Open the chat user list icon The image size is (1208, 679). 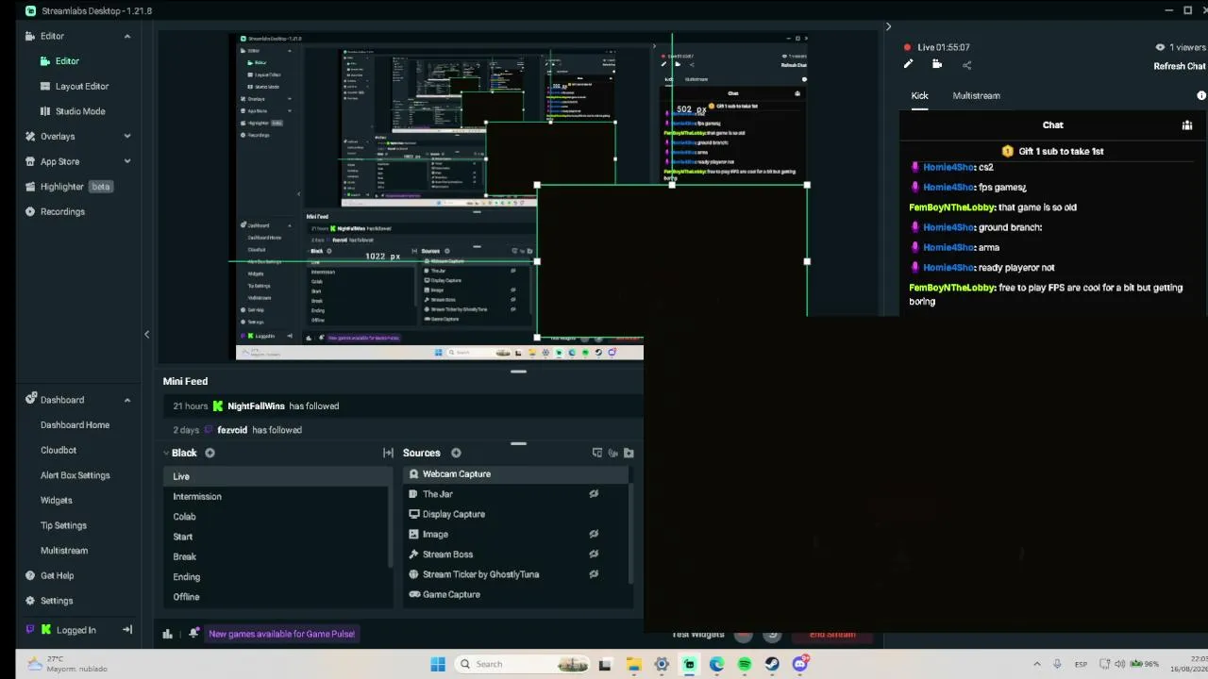tap(1187, 124)
